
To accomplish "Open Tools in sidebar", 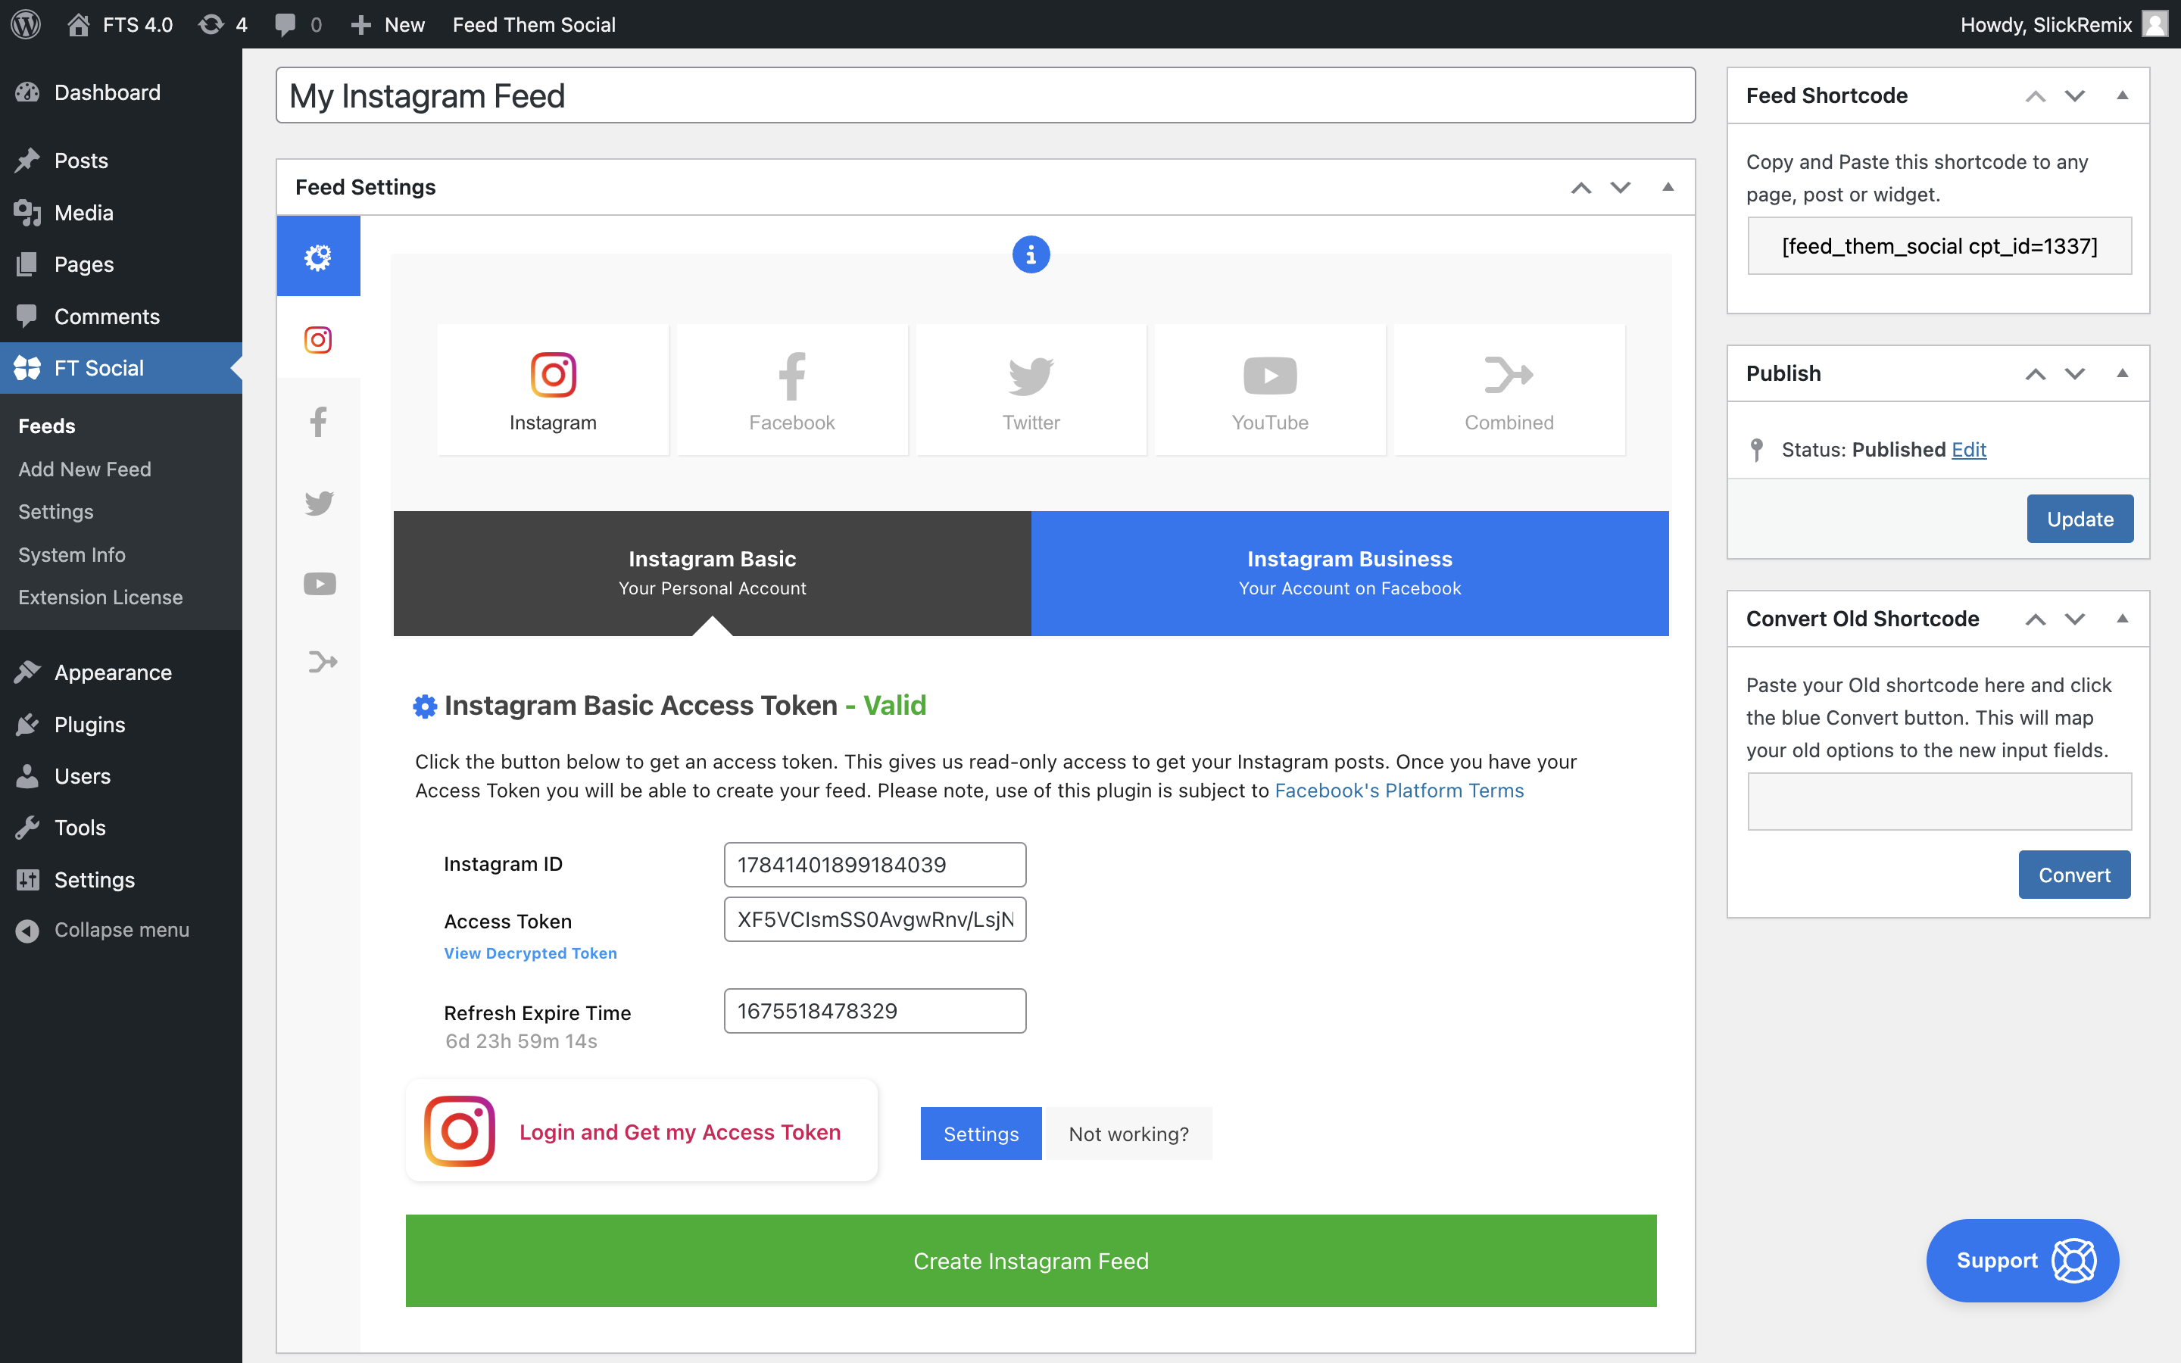I will tap(120, 828).
